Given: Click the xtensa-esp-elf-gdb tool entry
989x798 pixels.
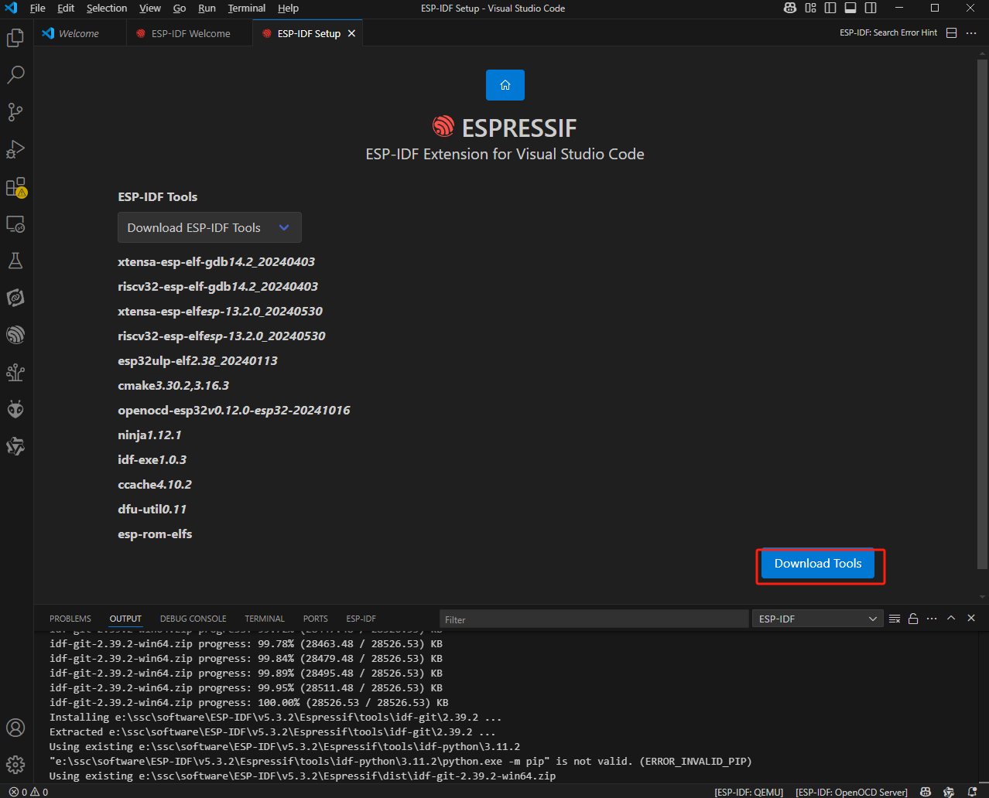Looking at the screenshot, I should click(217, 261).
